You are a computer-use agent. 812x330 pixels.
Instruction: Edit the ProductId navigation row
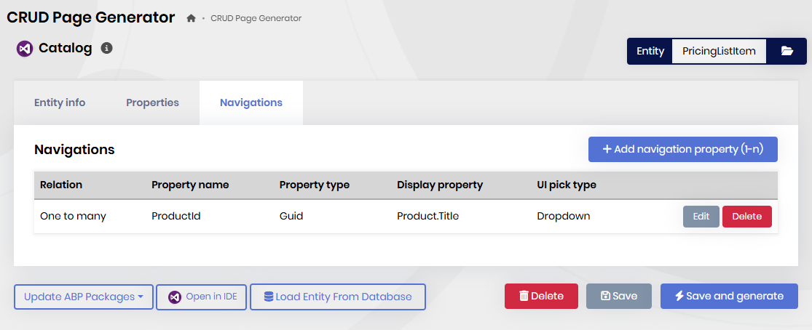click(x=701, y=216)
